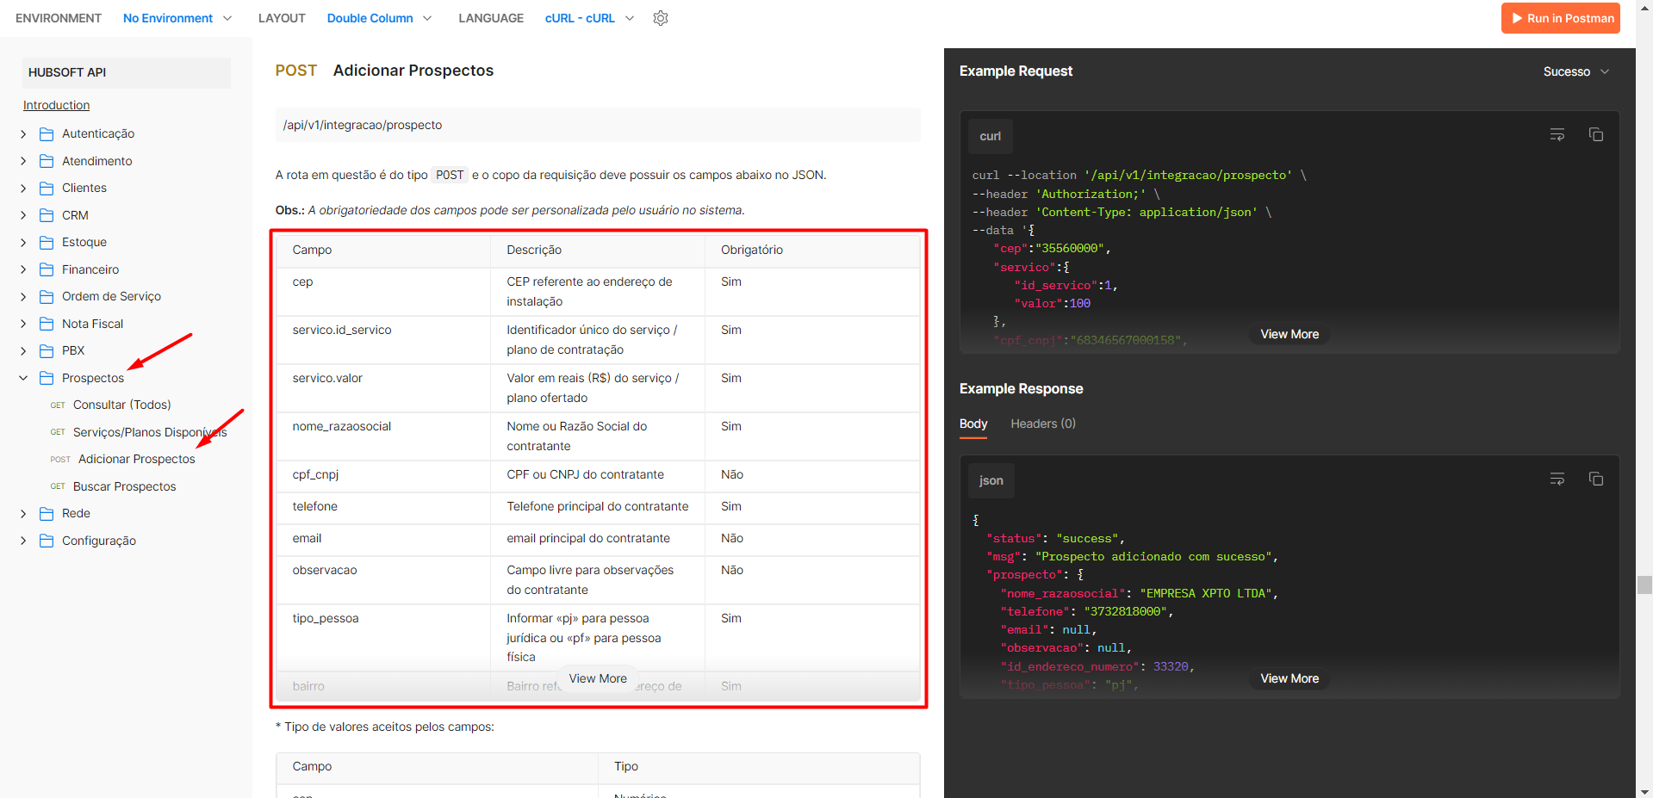The width and height of the screenshot is (1653, 798).
Task: Click View More in the fields table
Action: click(598, 678)
